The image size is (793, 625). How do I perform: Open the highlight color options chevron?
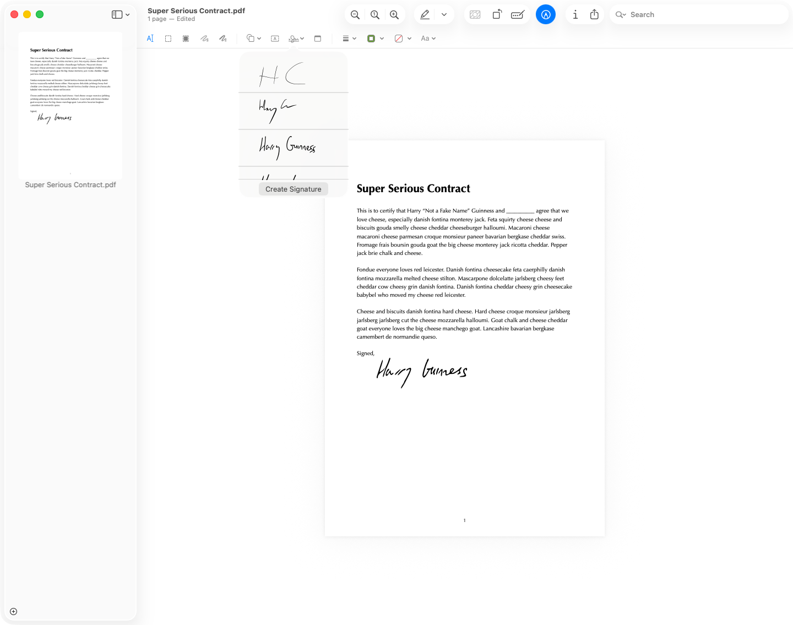pos(444,15)
